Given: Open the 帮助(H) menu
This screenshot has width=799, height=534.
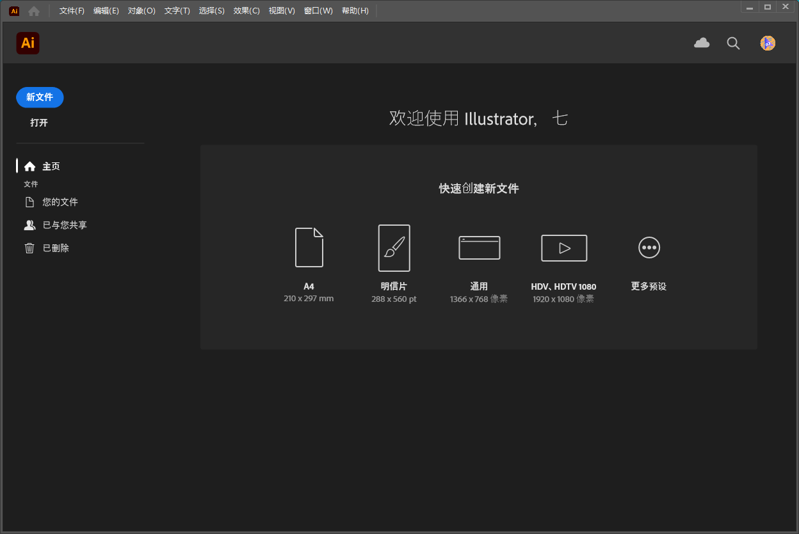Looking at the screenshot, I should point(355,10).
